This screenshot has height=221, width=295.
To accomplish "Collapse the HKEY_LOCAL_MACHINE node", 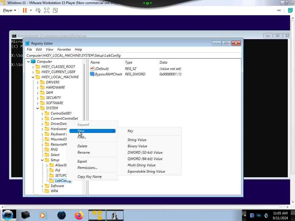I will (33, 77).
